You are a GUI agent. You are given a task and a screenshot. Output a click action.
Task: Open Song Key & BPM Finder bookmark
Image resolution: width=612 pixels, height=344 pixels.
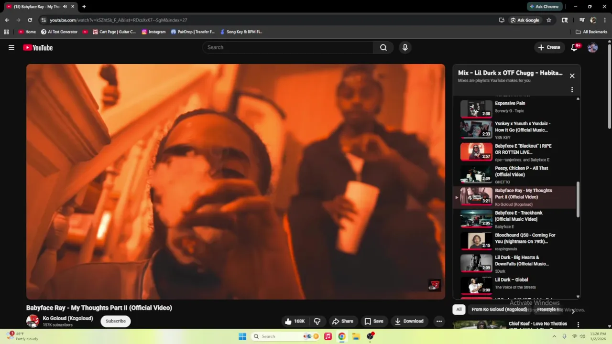[x=241, y=32]
